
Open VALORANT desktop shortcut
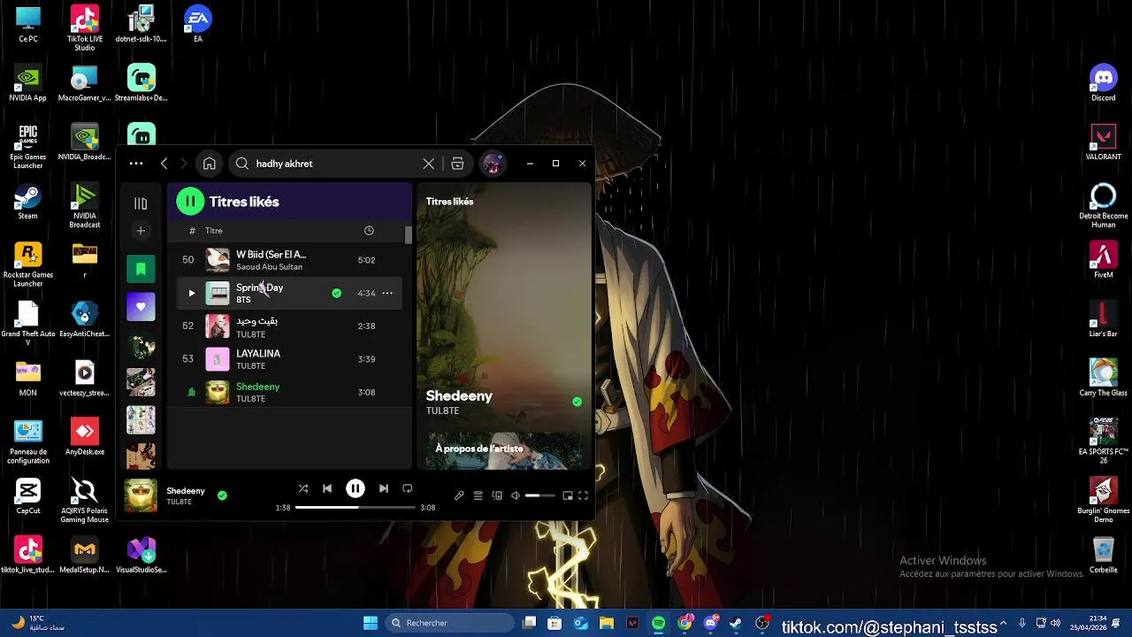point(1103,142)
